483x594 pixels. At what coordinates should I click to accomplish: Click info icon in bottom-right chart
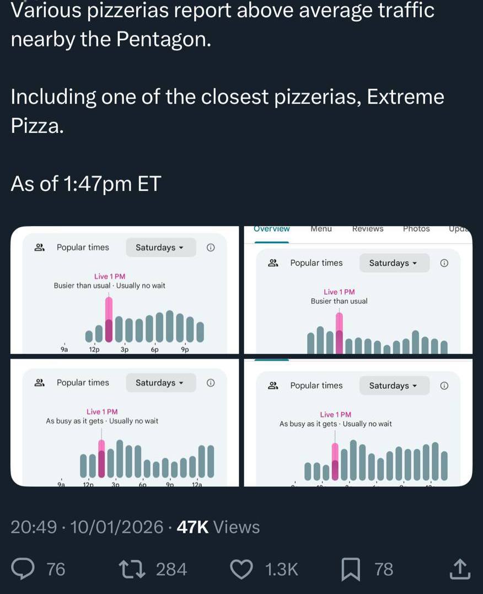point(444,386)
